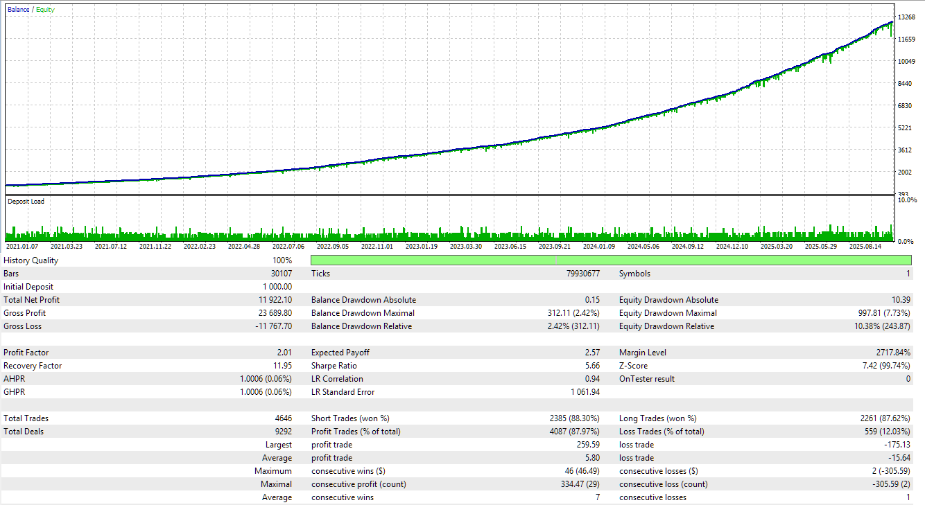Screen dimensions: 925x505
Task: Select the Initial Deposit value 1 000.00
Action: point(277,287)
